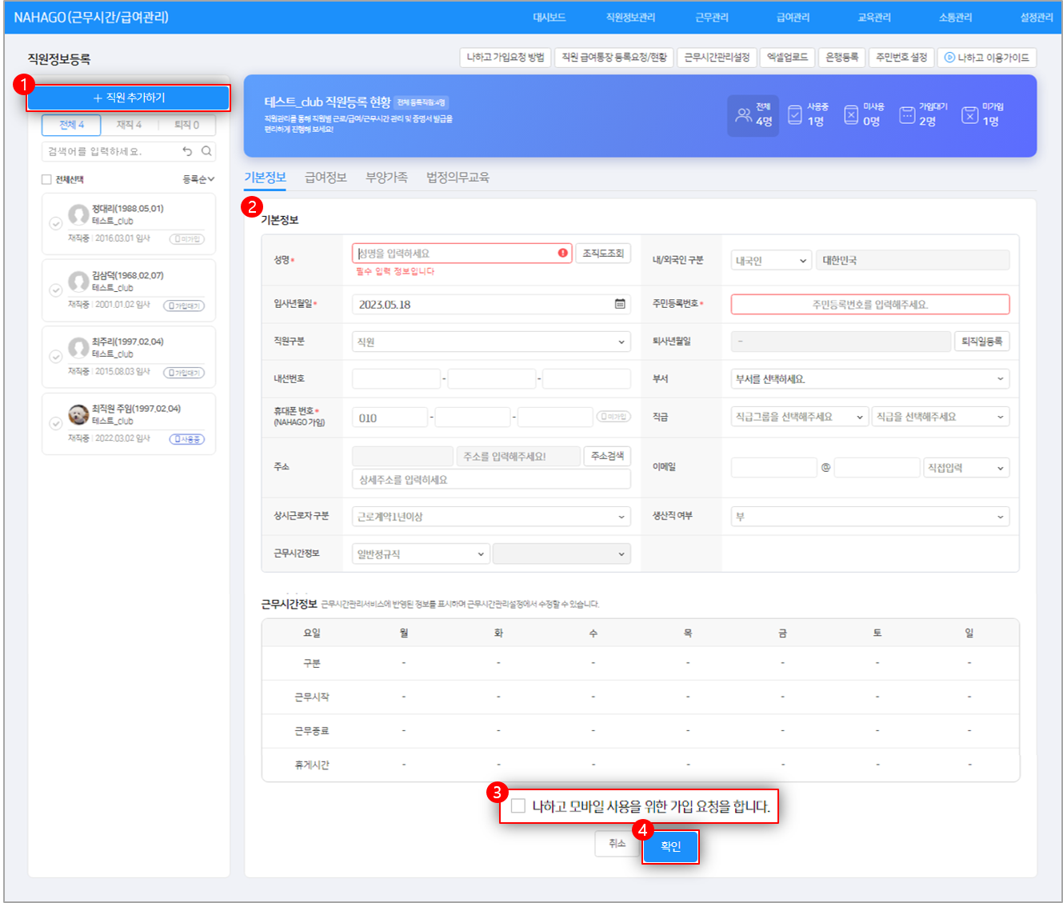Screen dimensions: 1063x903
Task: Click 미가입 badge next to phone number field
Action: click(613, 417)
